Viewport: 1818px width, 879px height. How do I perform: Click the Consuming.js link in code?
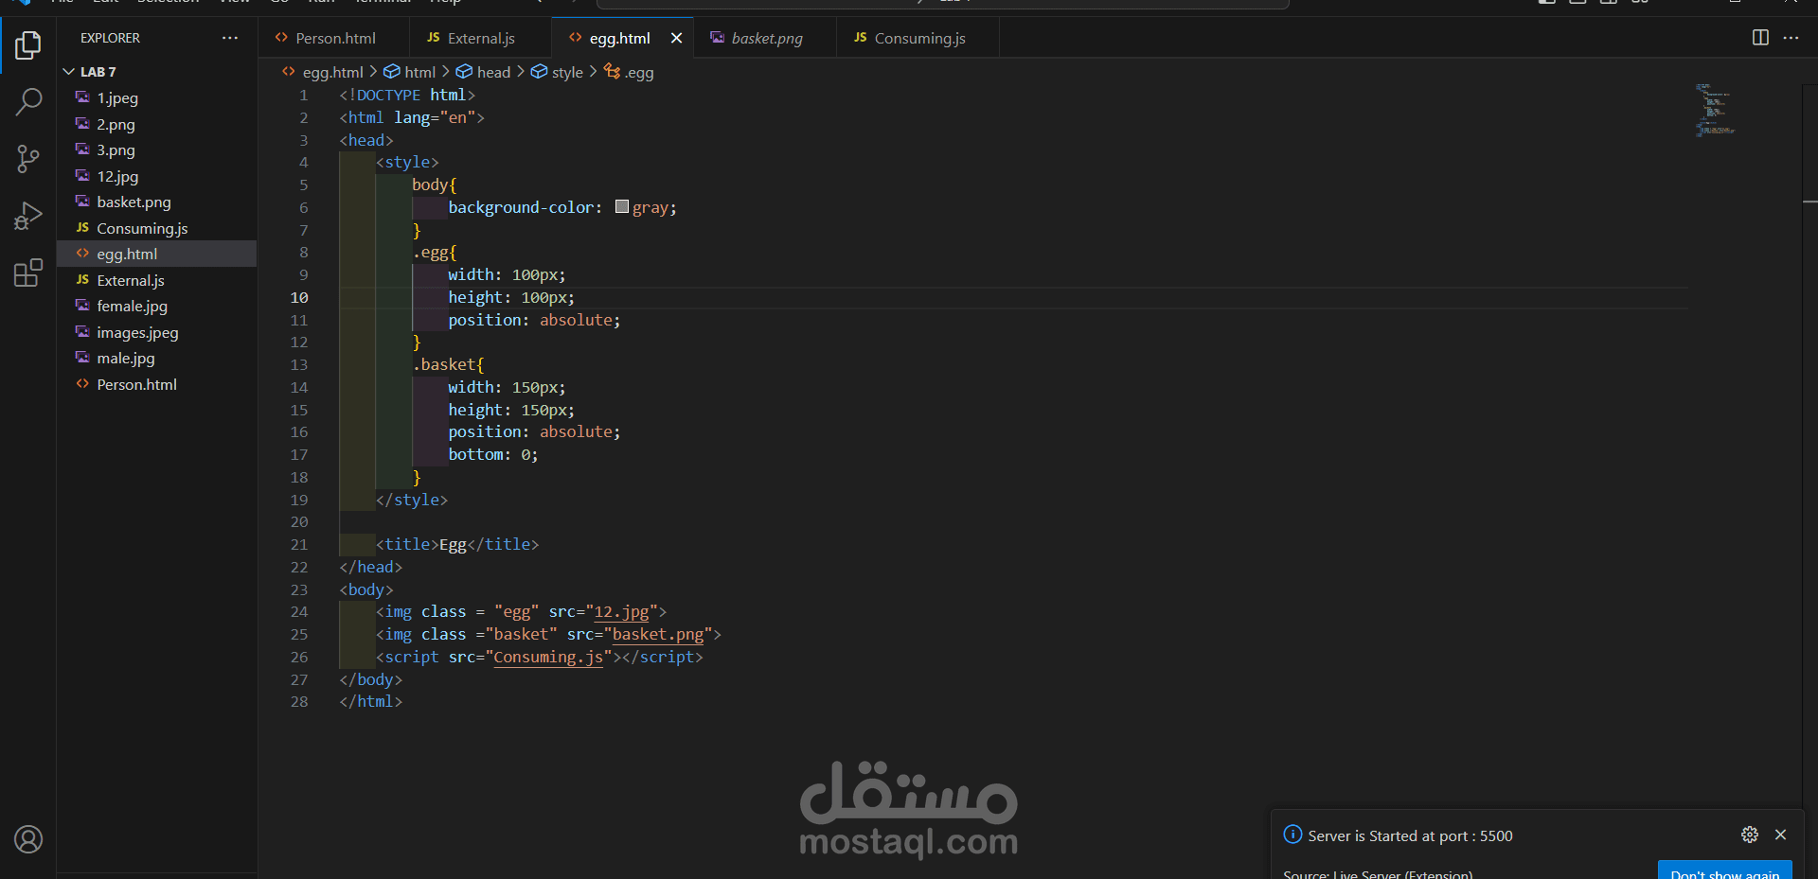[548, 658]
